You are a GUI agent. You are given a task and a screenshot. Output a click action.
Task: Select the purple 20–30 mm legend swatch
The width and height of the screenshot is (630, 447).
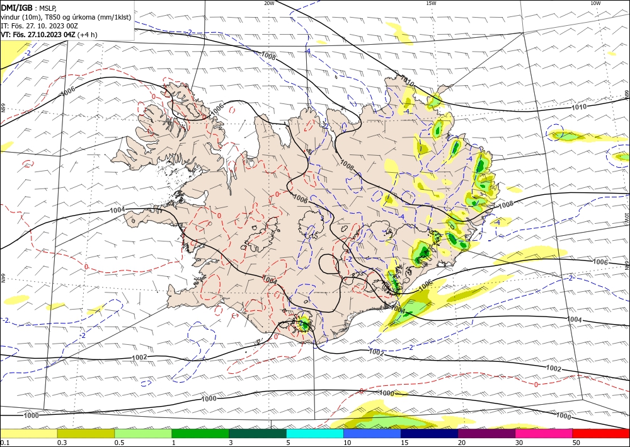coord(486,434)
